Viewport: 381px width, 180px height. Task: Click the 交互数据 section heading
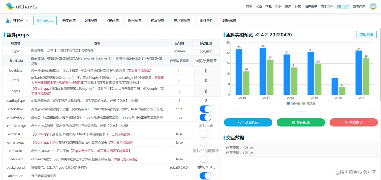coord(235,138)
